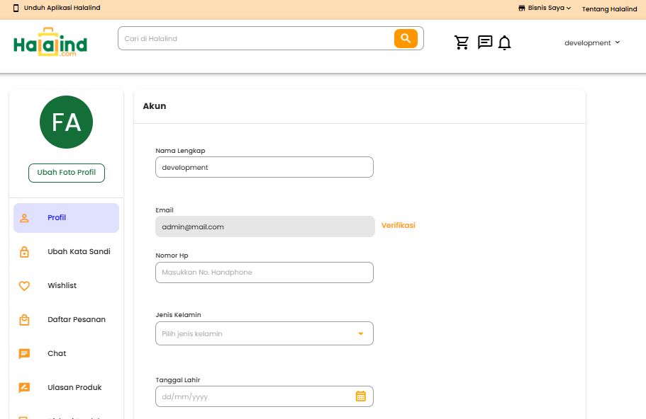Open the shopping cart icon
The image size is (646, 419).
pos(462,42)
